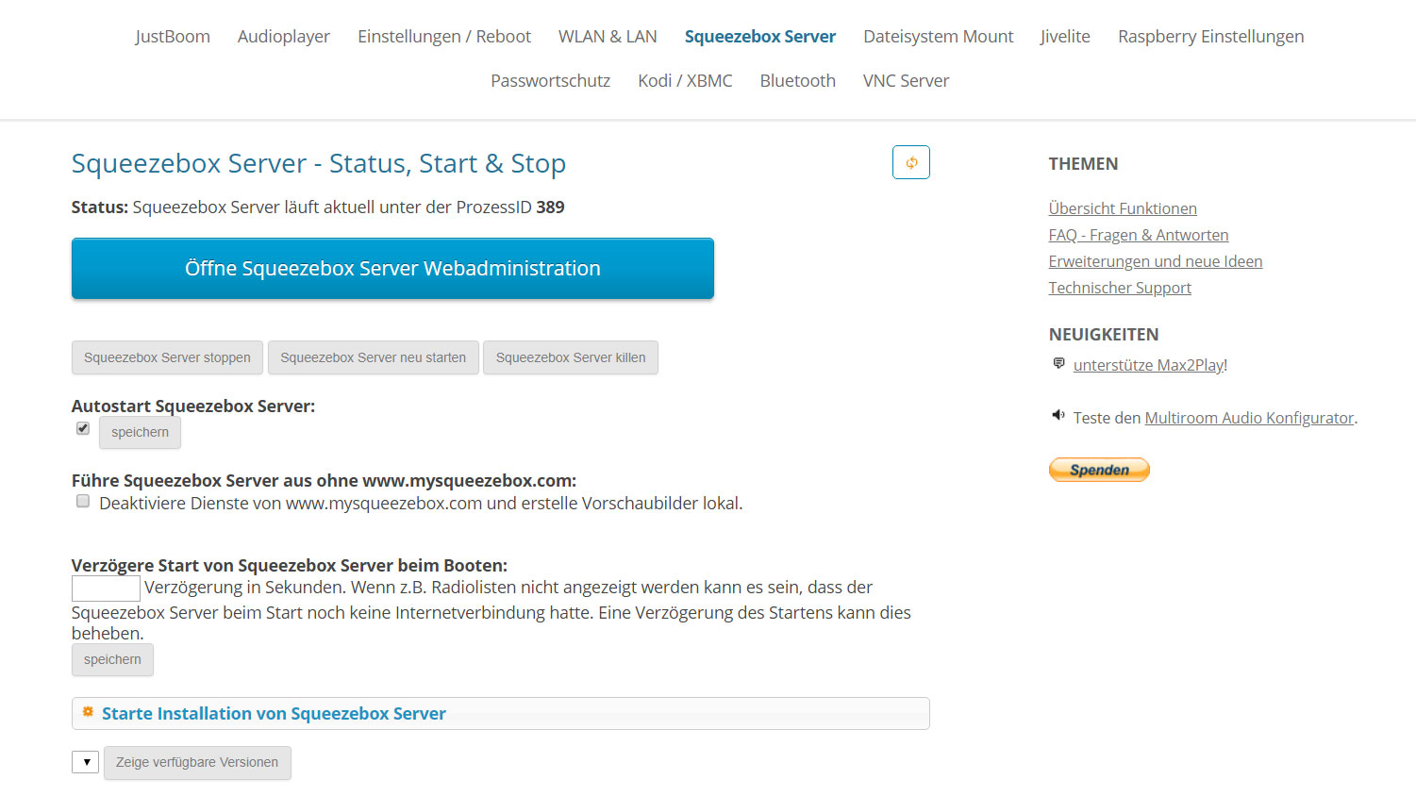
Task: Click Zeige verfügbare Versionen button
Action: [197, 762]
